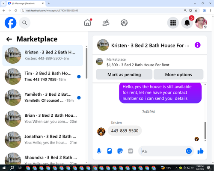This screenshot has width=214, height=171.
Task: Open Shaundra conversation in list
Action: [43, 158]
